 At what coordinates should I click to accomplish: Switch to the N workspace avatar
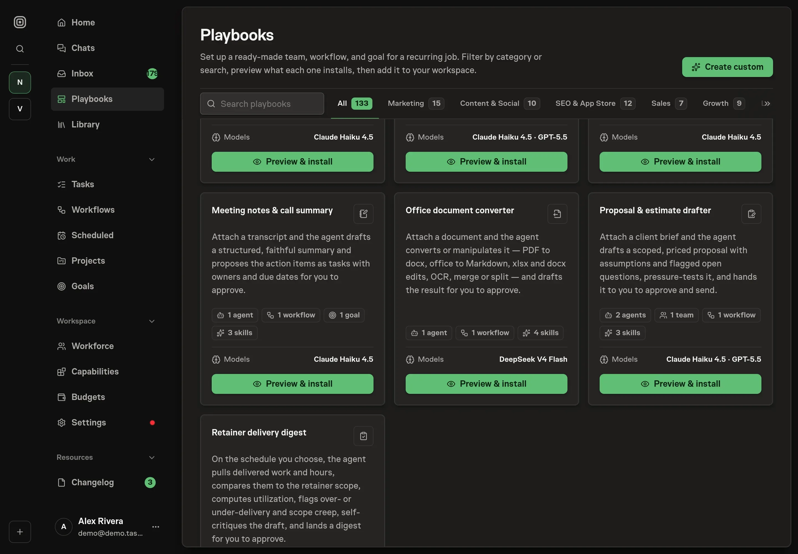click(x=20, y=82)
